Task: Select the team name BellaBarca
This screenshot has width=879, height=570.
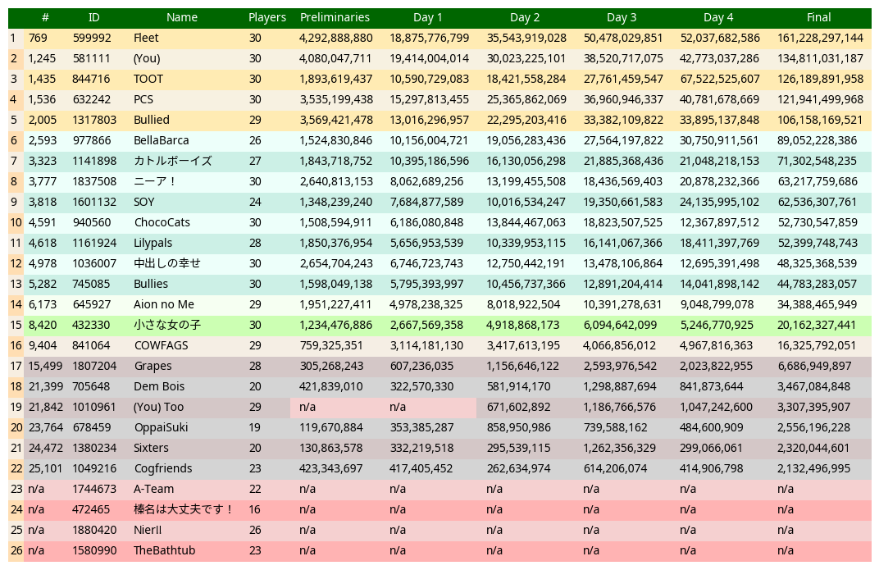Action: 161,141
